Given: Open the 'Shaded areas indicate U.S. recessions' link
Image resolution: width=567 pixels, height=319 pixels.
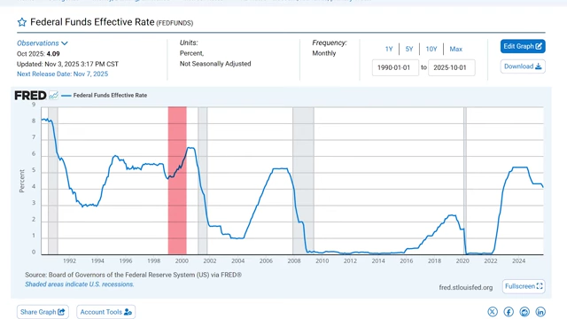Looking at the screenshot, I should tap(79, 284).
